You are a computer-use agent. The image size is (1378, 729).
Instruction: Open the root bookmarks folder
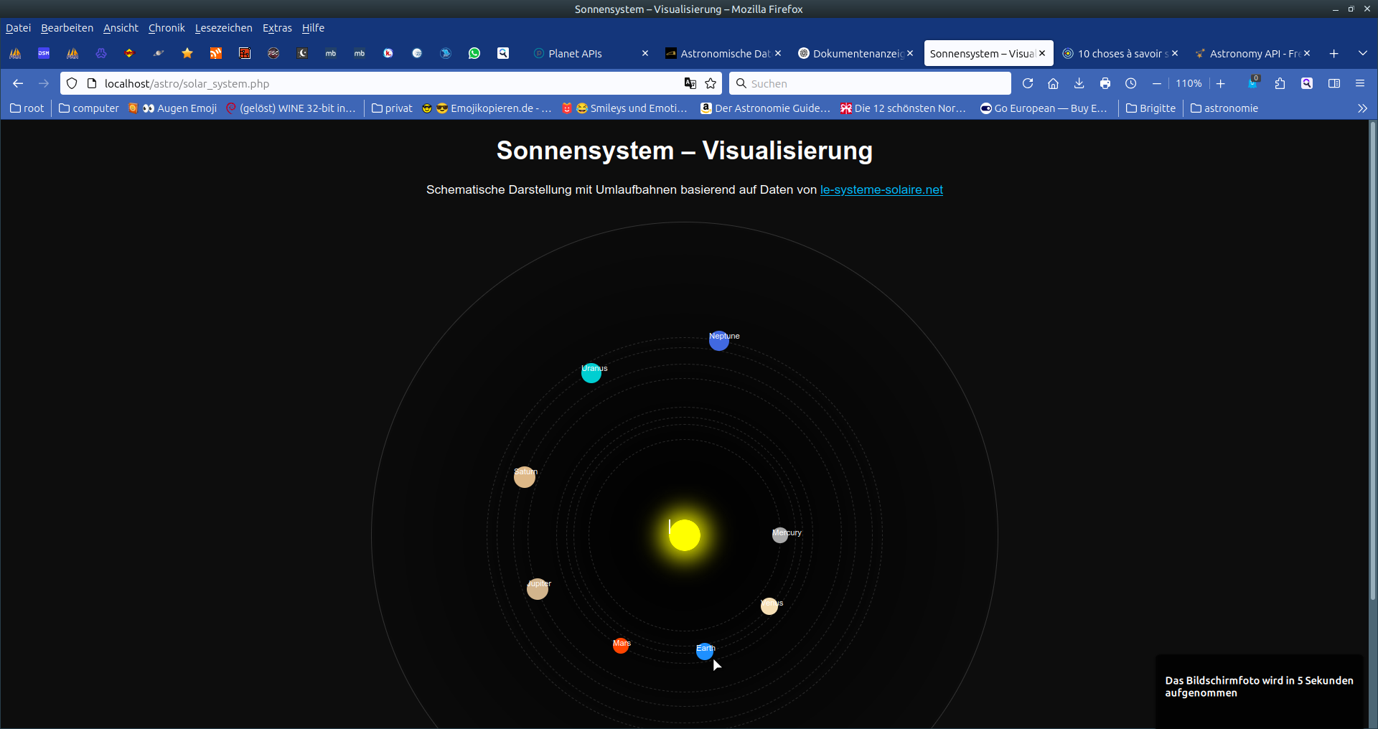(27, 108)
